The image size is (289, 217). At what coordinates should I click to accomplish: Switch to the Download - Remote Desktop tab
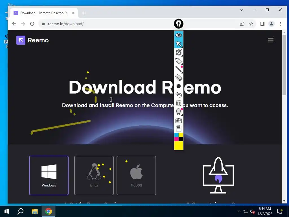click(44, 13)
